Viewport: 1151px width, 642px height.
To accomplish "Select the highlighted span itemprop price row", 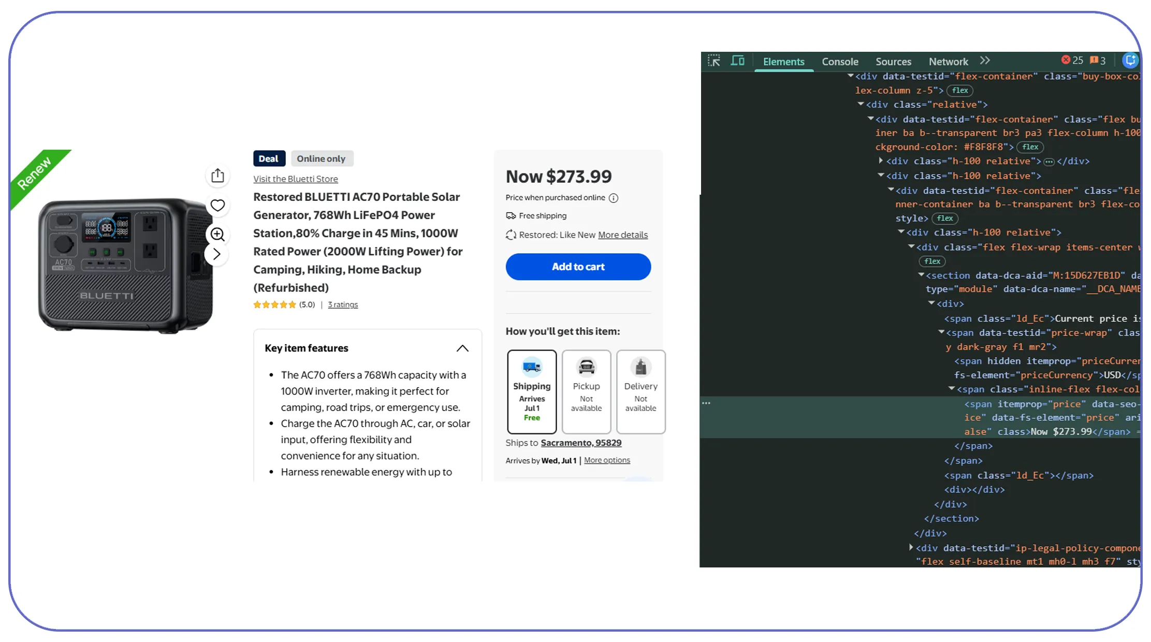I will [x=920, y=417].
